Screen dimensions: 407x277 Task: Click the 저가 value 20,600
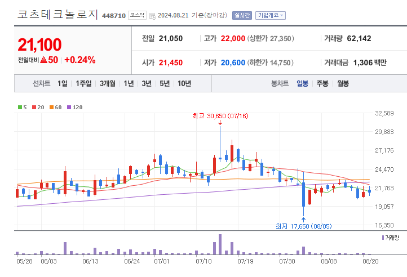tap(233, 62)
